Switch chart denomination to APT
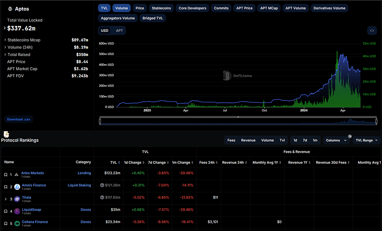Viewport: 382px width, 231px height. click(119, 31)
